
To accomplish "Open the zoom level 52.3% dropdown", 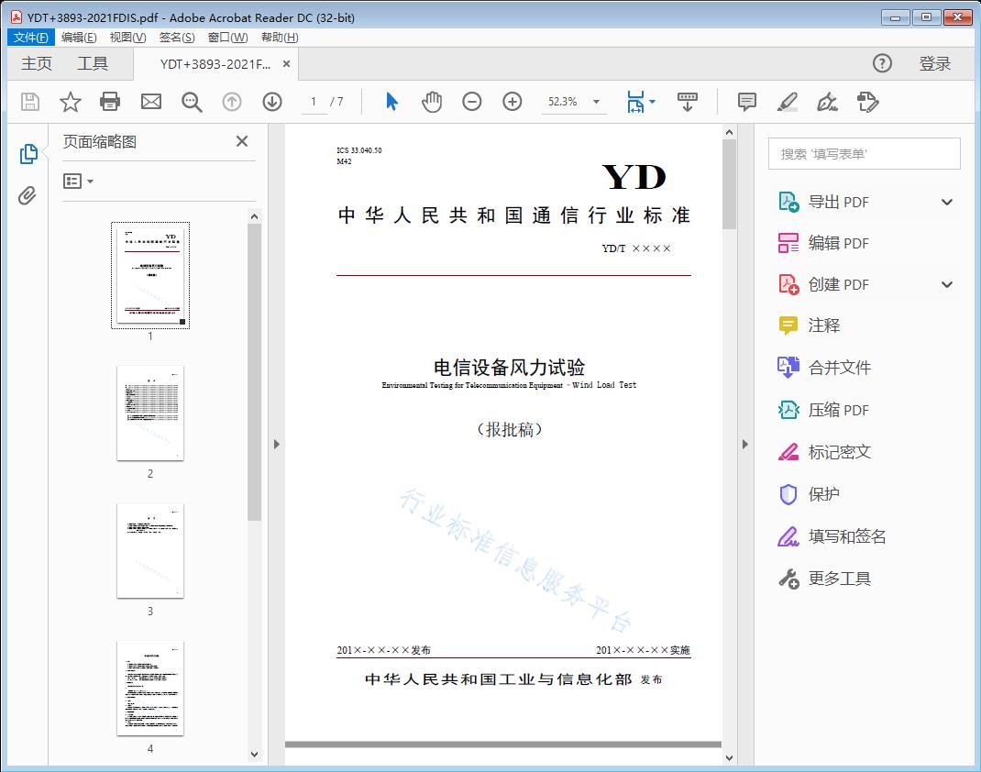I will click(x=596, y=102).
